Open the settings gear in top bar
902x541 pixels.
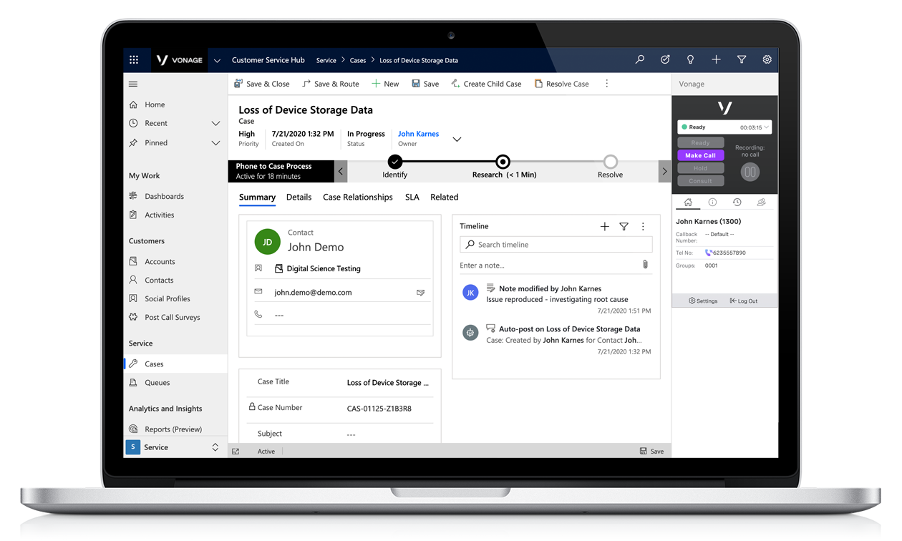(x=767, y=60)
